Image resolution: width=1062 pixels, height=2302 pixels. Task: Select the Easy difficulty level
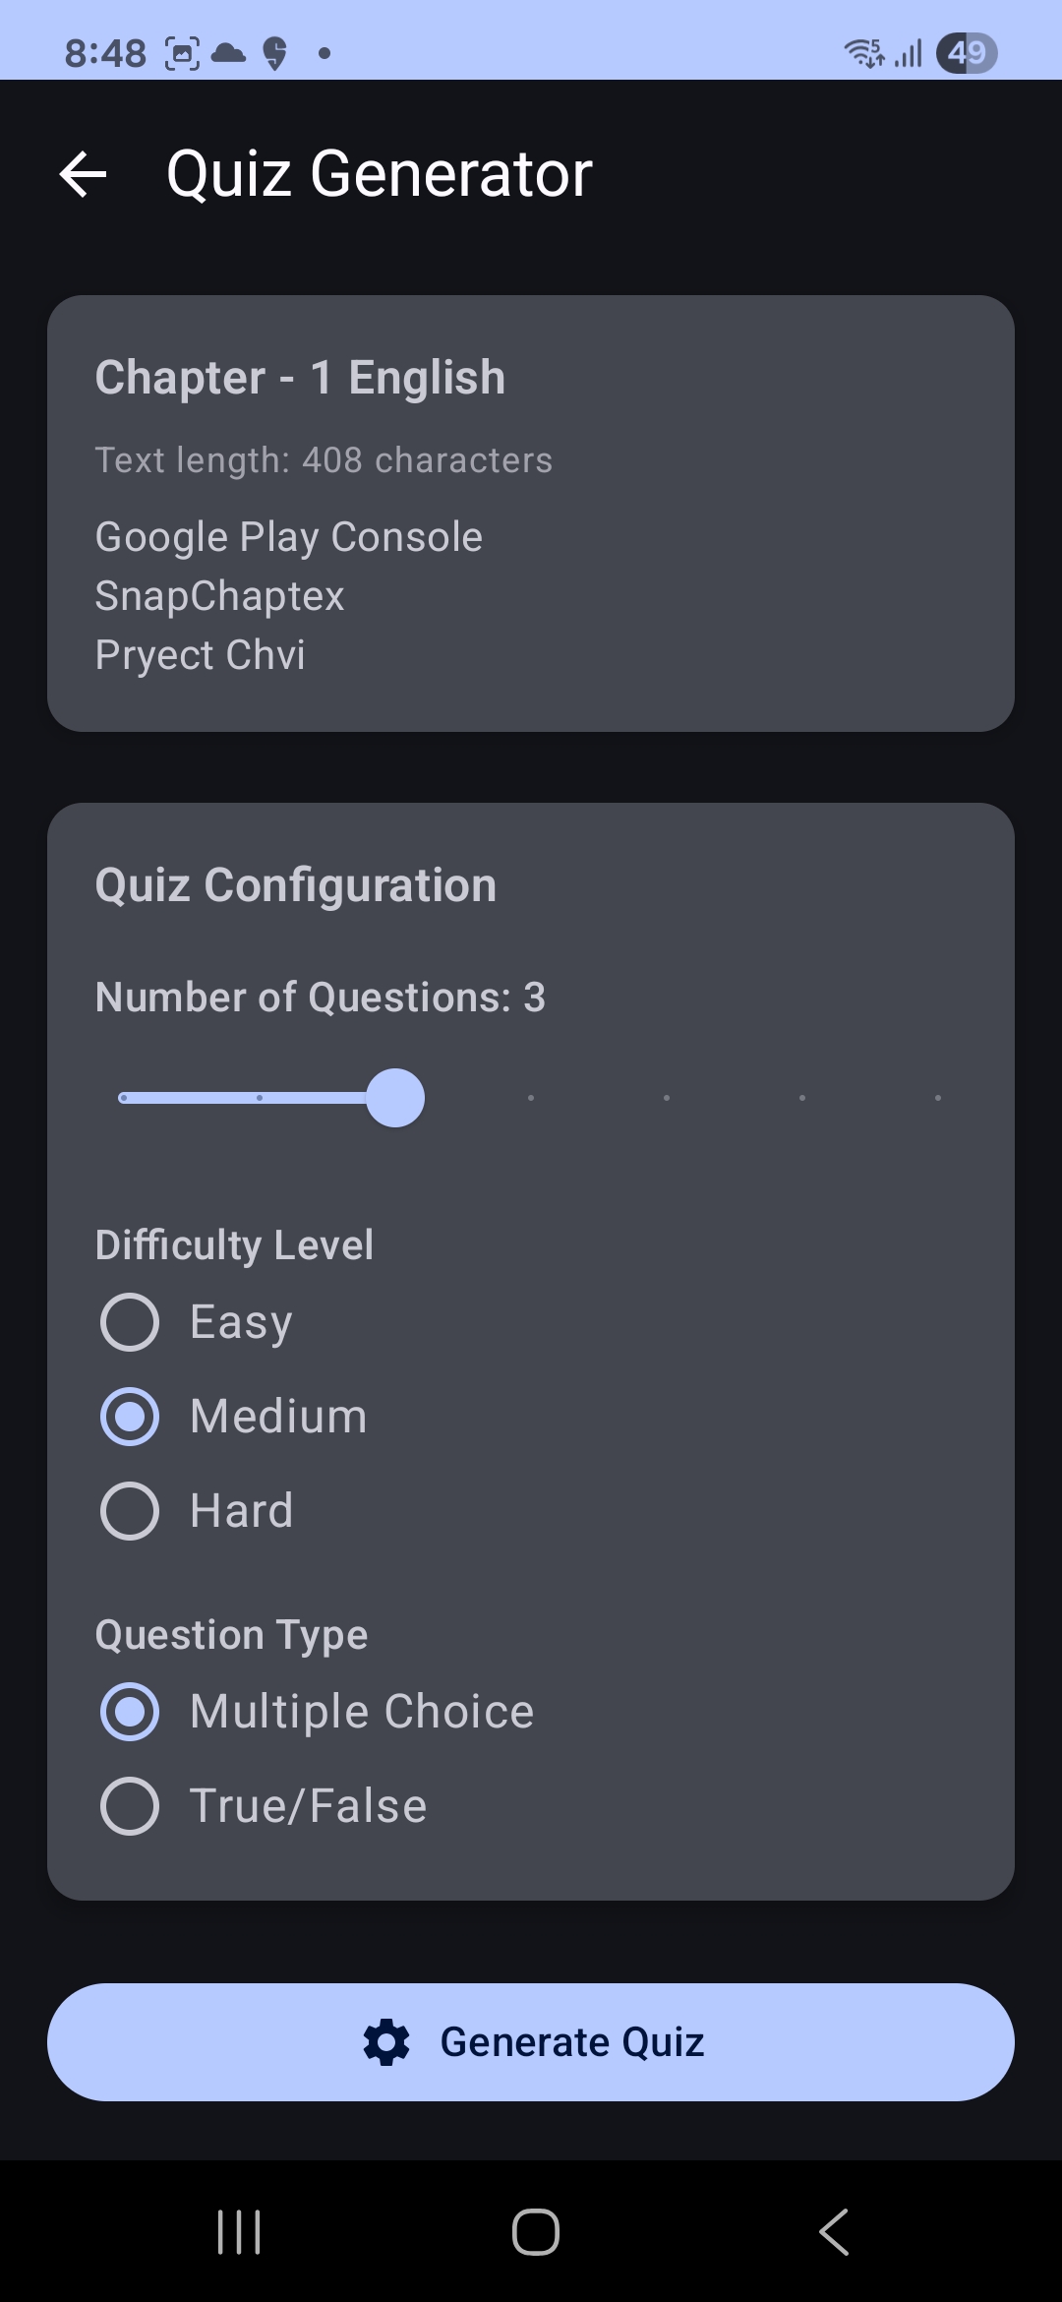coord(129,1321)
